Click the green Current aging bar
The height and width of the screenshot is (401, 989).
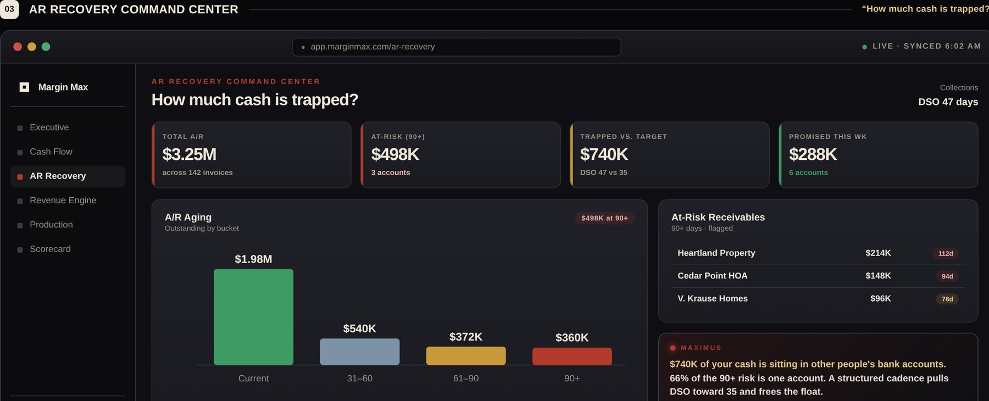click(x=253, y=317)
